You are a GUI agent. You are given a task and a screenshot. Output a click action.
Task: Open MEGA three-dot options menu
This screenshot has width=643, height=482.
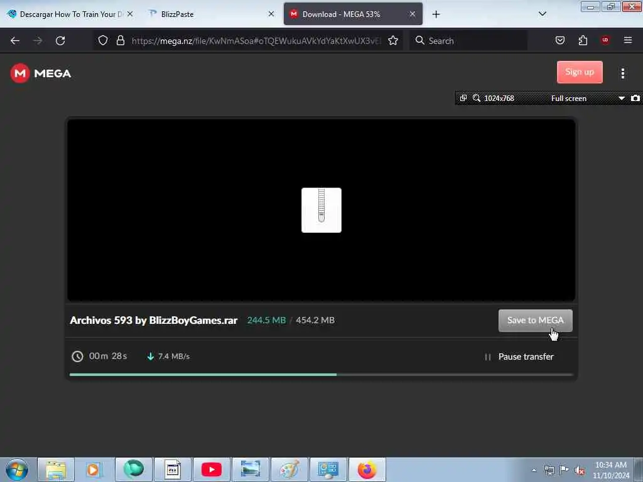(623, 73)
